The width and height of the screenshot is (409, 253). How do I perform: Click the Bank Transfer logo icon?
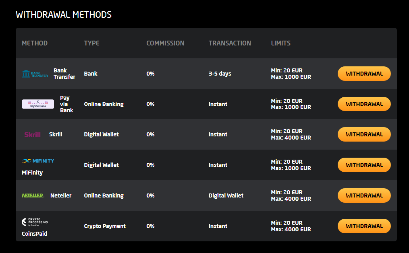(x=35, y=74)
